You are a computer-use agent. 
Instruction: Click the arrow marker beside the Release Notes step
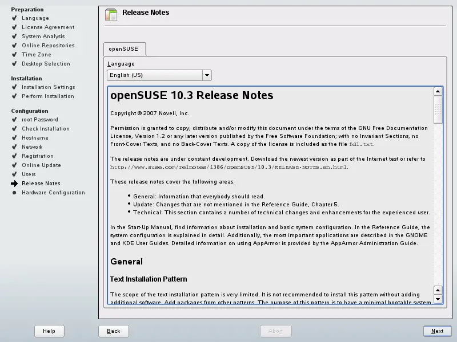[x=14, y=184]
